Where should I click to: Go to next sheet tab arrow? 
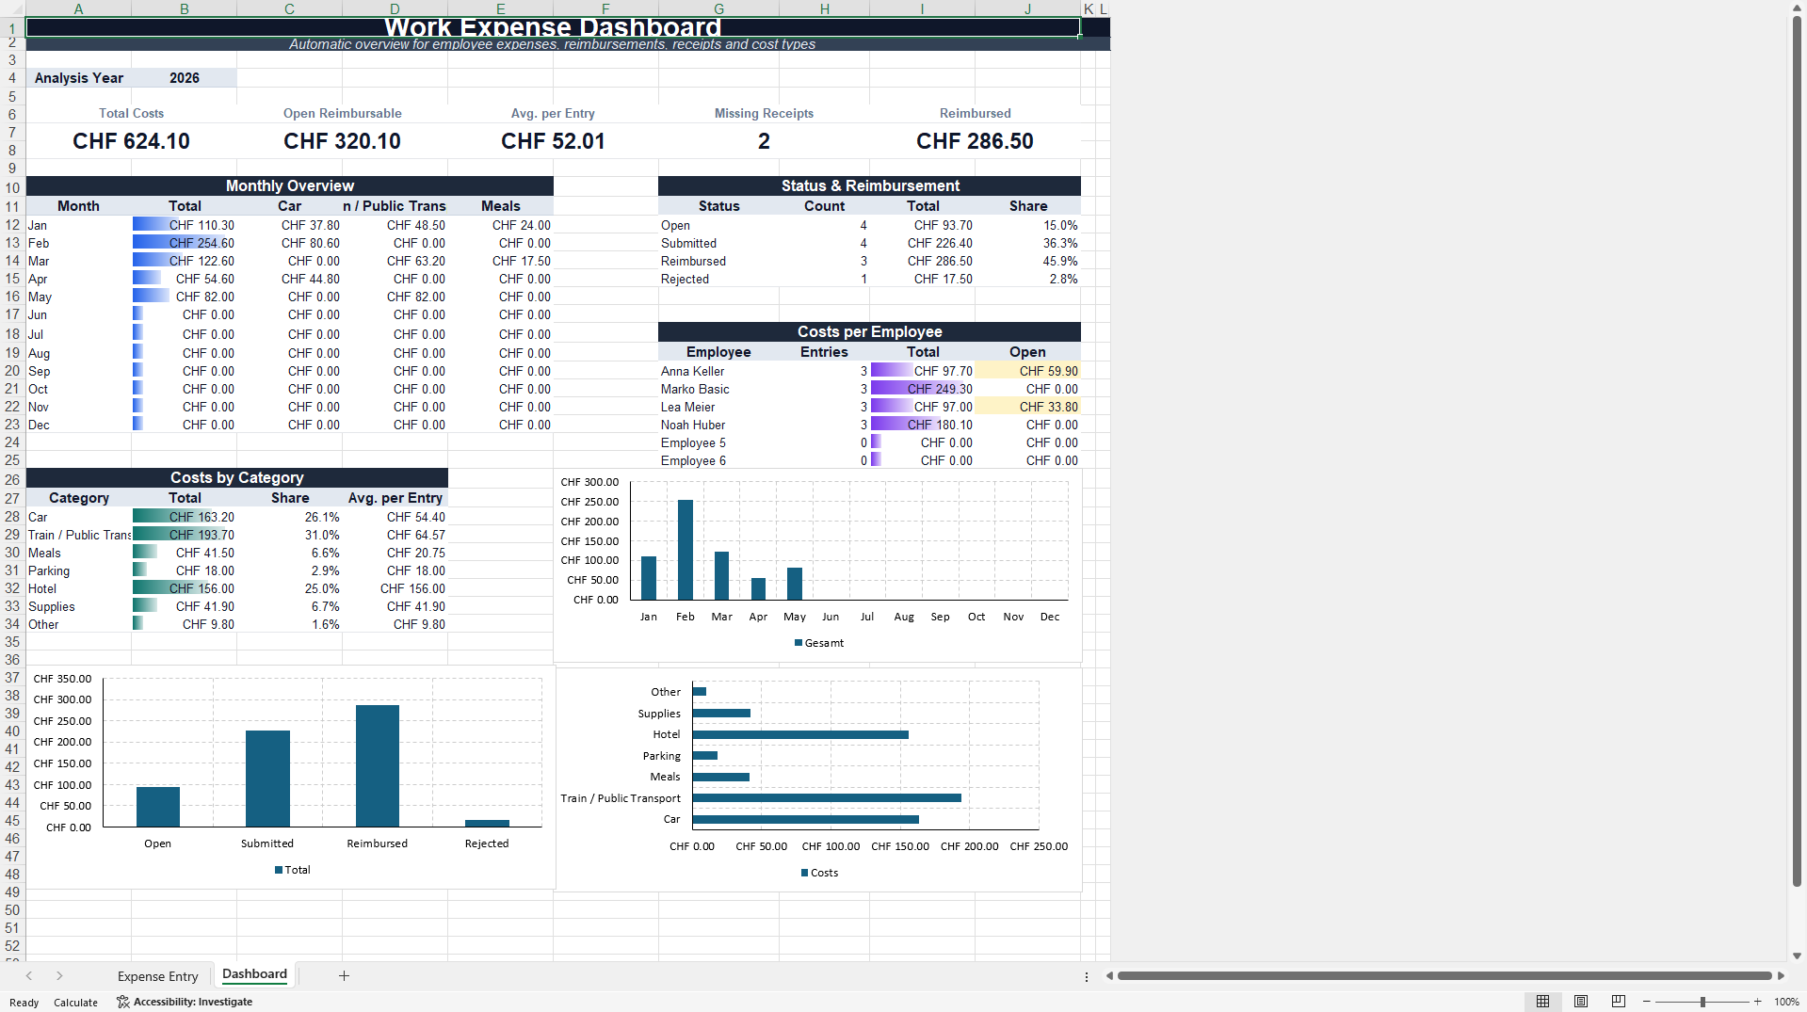[59, 975]
